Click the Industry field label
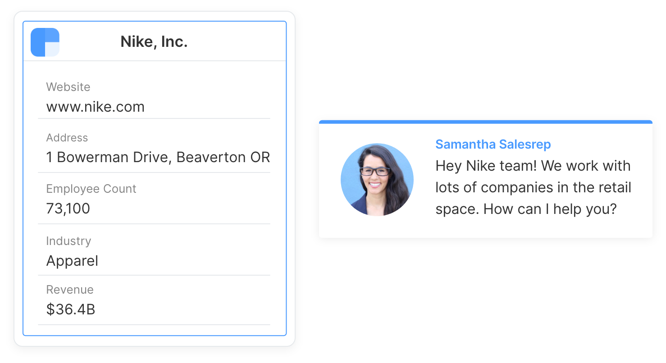The height and width of the screenshot is (363, 666). (x=68, y=241)
